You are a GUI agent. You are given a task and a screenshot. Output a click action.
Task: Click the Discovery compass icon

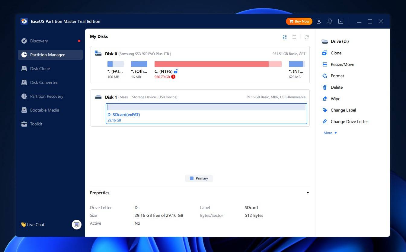[24, 41]
